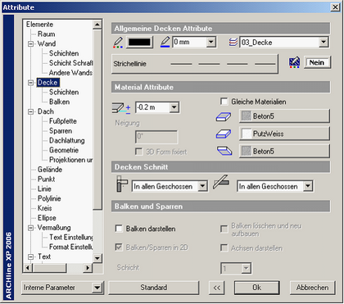Select Schichten under Decke

[64, 92]
